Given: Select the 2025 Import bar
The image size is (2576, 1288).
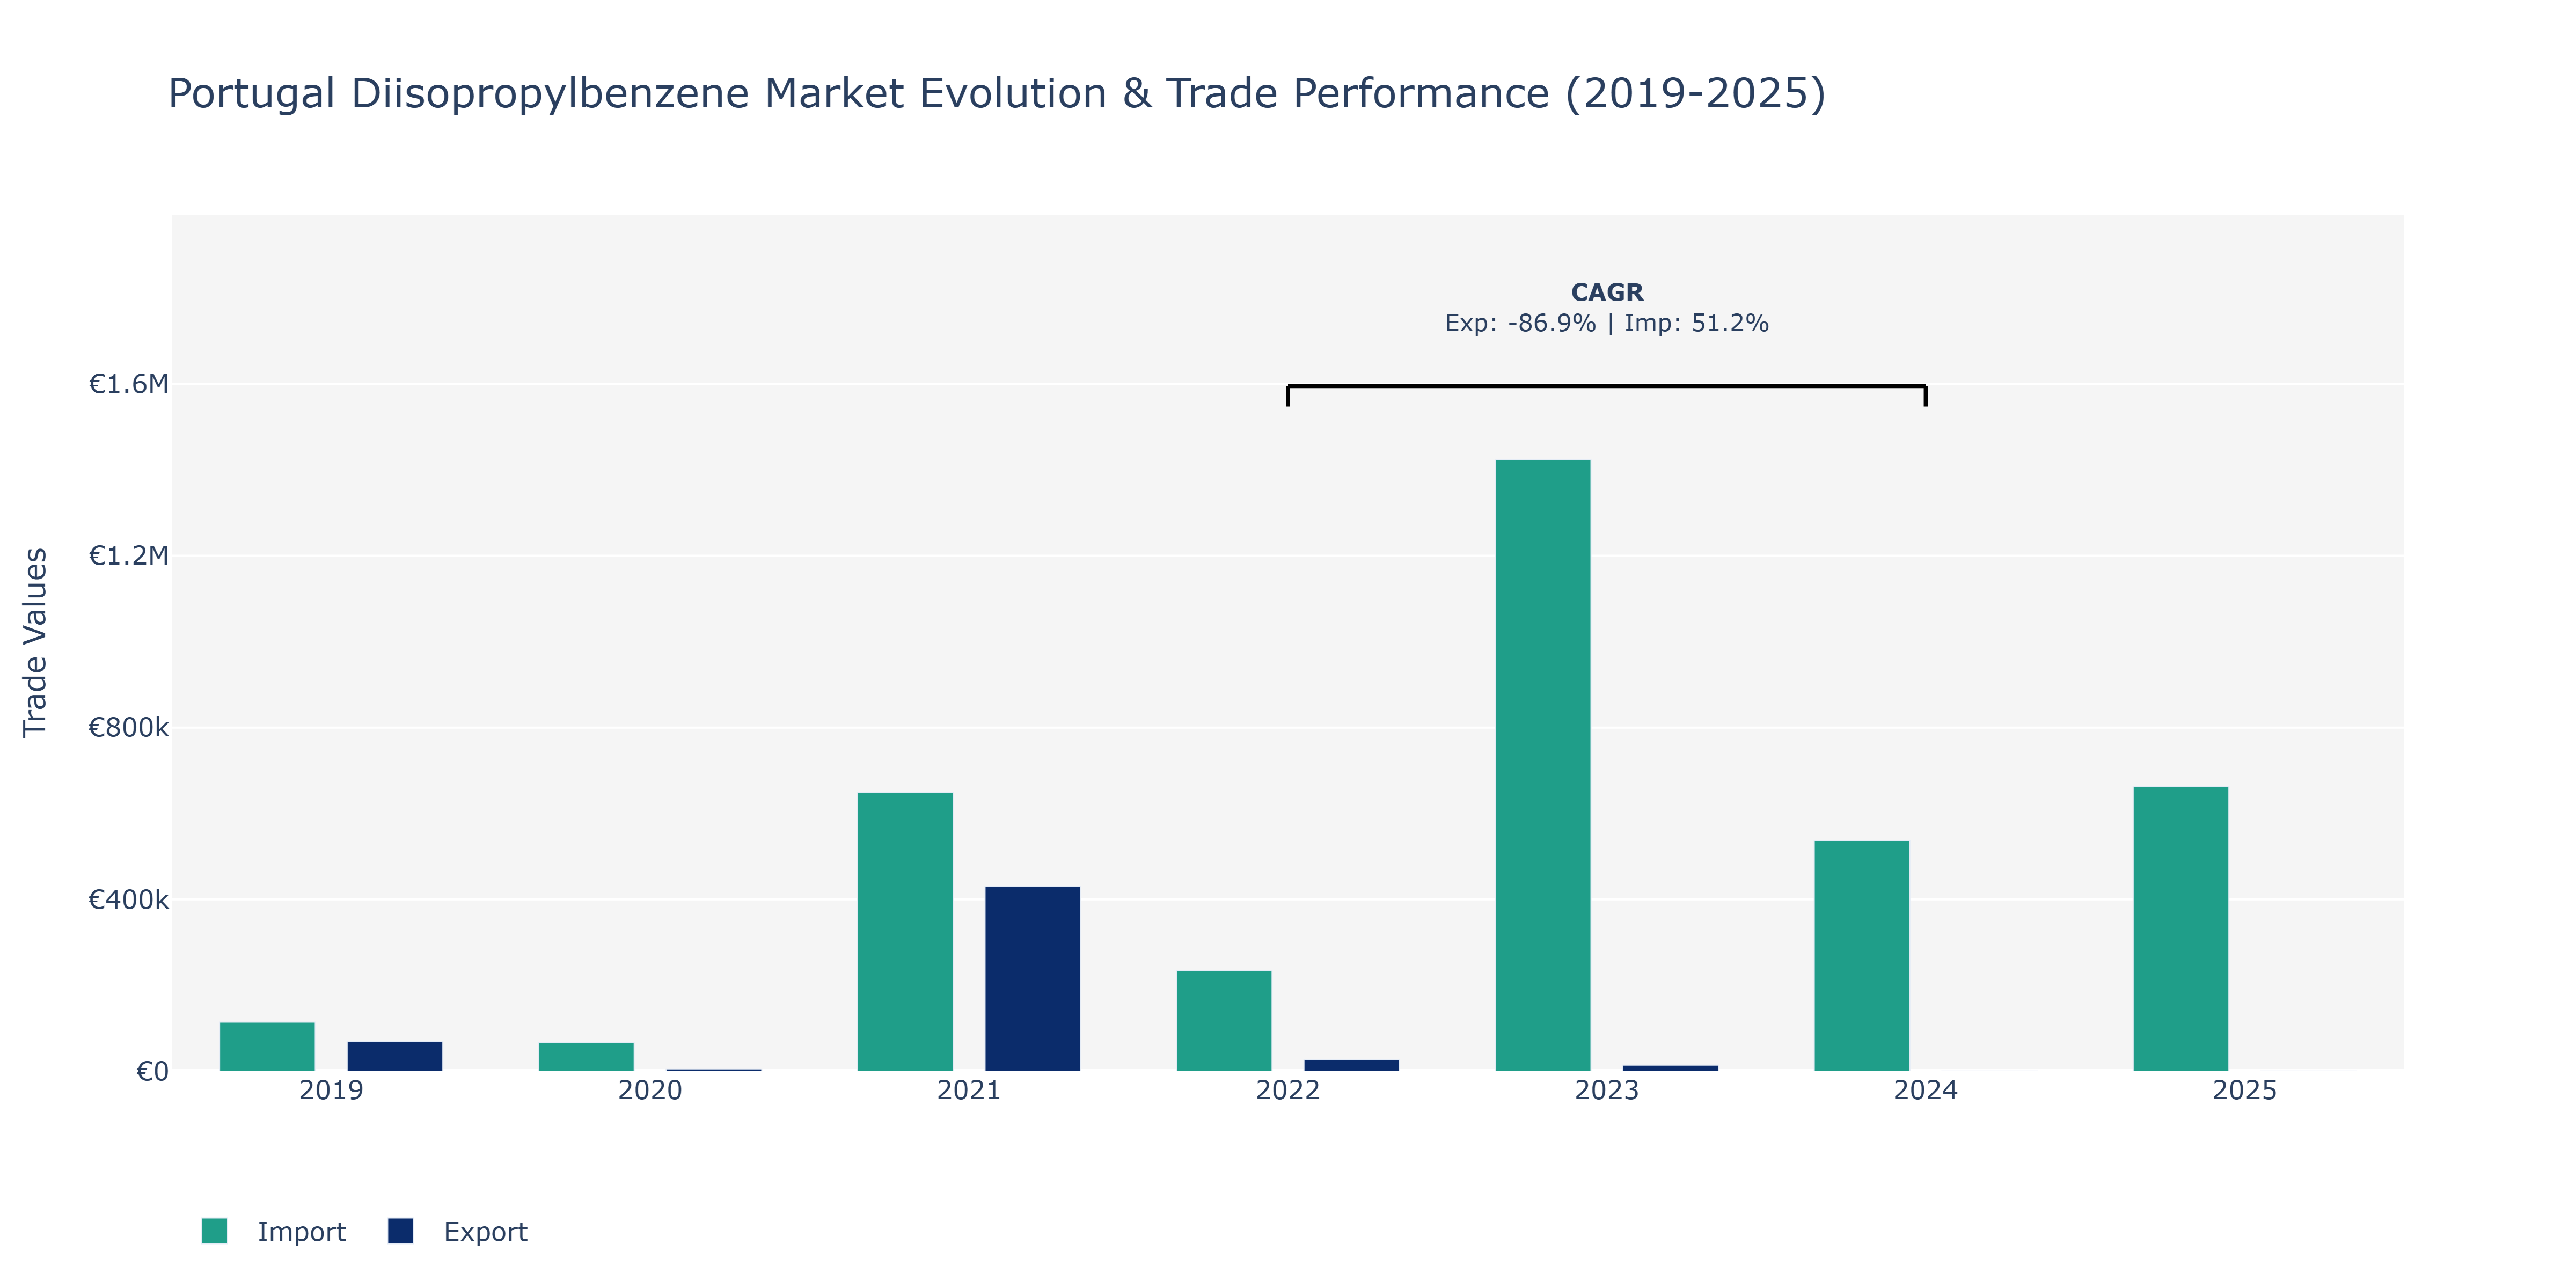Looking at the screenshot, I should pos(2180,929).
